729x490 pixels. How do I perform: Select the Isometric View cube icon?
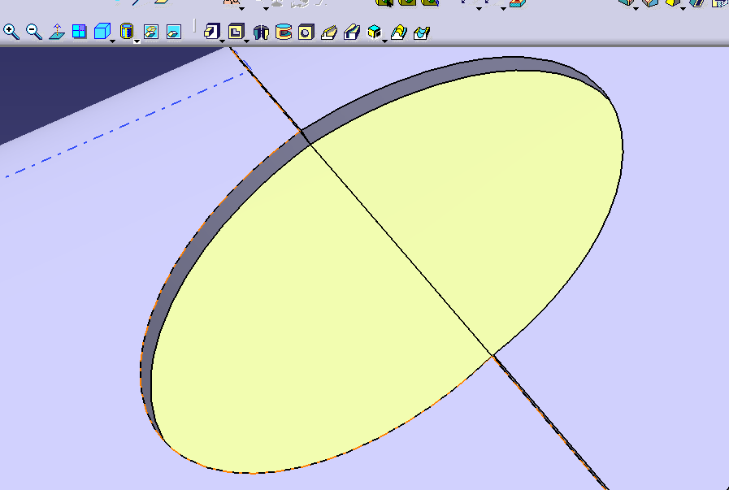[x=102, y=32]
